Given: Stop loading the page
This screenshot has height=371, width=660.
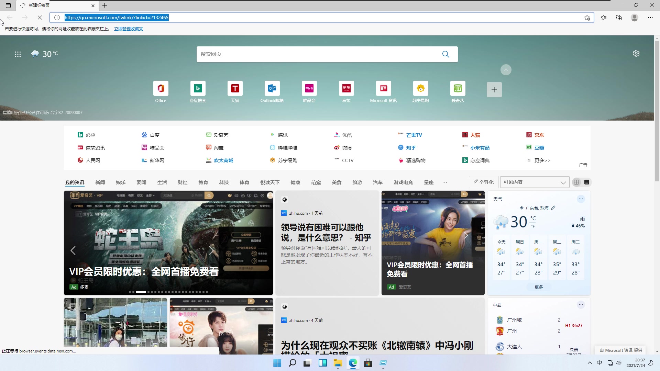Looking at the screenshot, I should (x=40, y=18).
